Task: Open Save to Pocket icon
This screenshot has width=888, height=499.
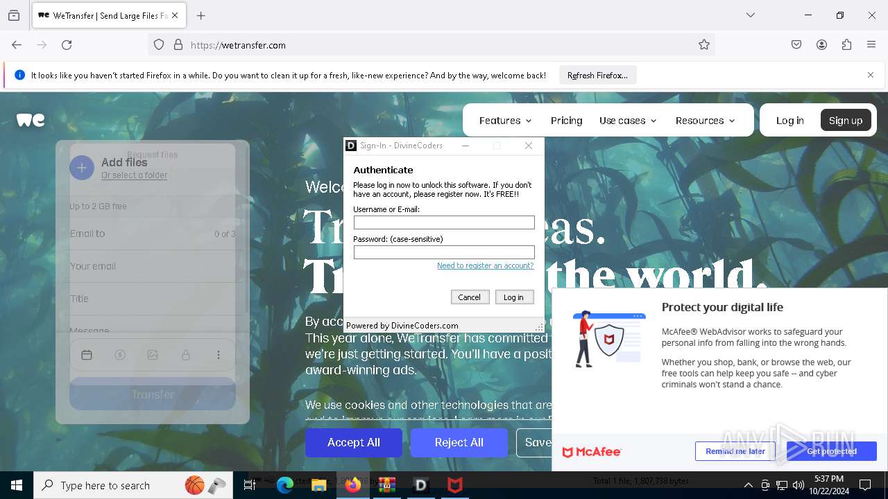Action: (796, 45)
